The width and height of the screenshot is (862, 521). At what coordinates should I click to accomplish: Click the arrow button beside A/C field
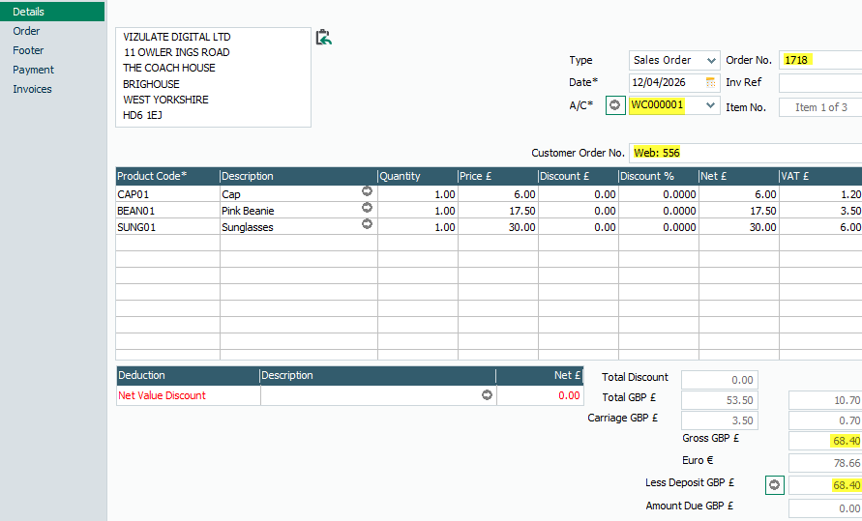click(614, 105)
